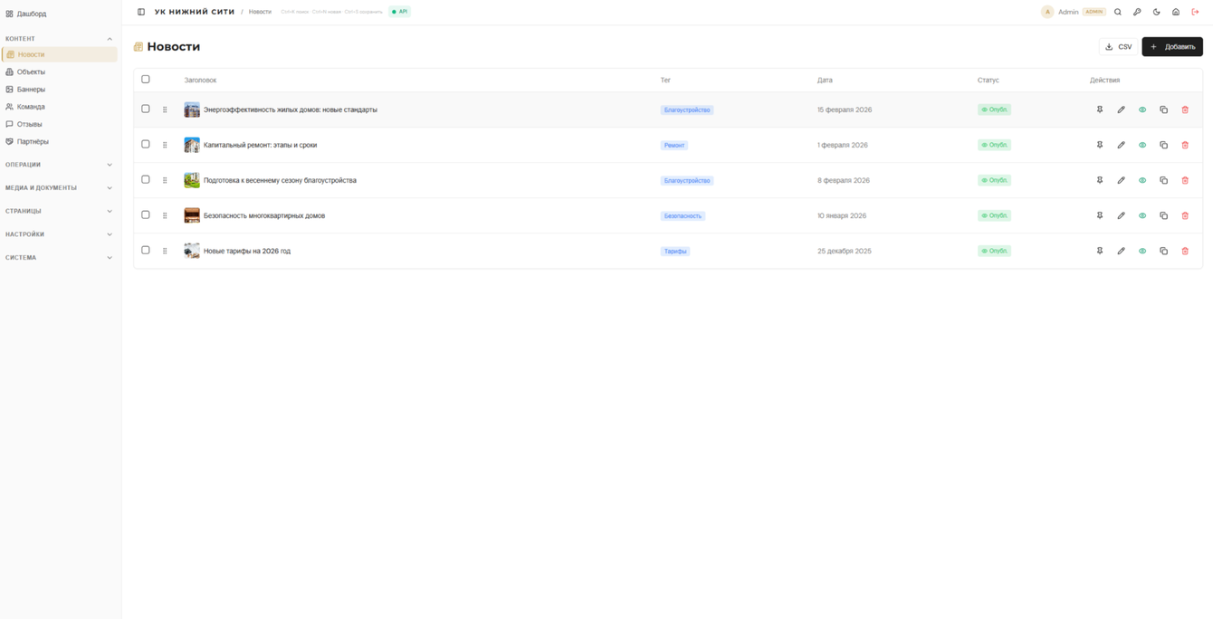Image resolution: width=1213 pixels, height=619 pixels.
Task: Grab the drag handle of Капитальный ремонт row
Action: [x=165, y=145]
